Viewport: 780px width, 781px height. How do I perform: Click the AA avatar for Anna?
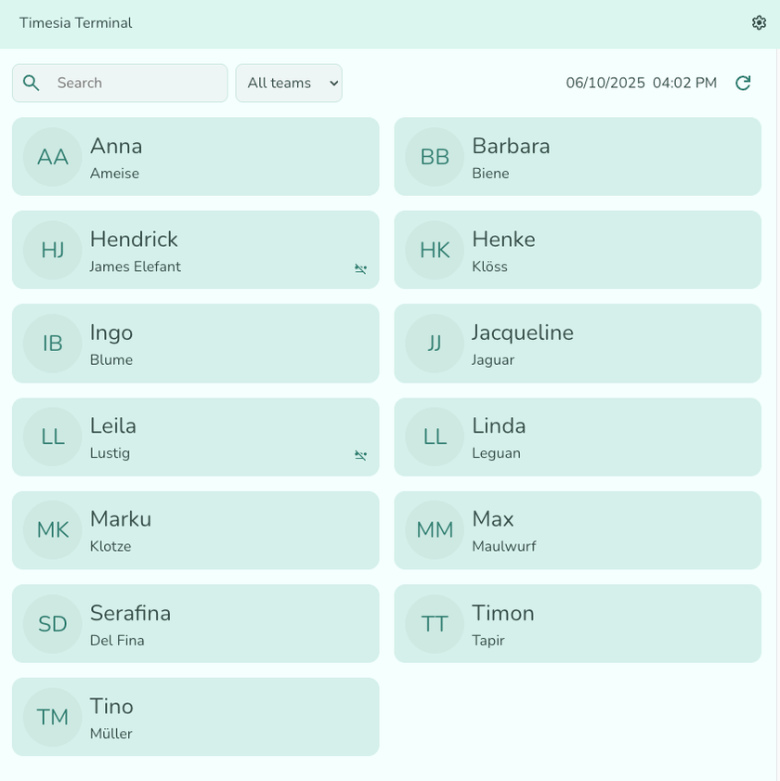(53, 157)
